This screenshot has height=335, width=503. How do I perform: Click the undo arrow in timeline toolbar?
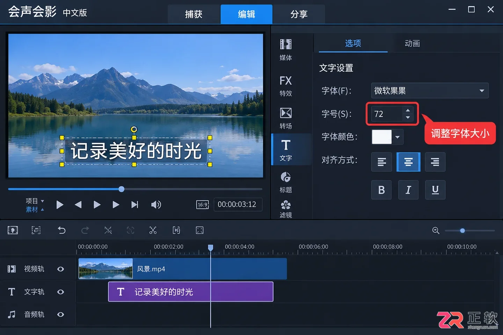(61, 230)
